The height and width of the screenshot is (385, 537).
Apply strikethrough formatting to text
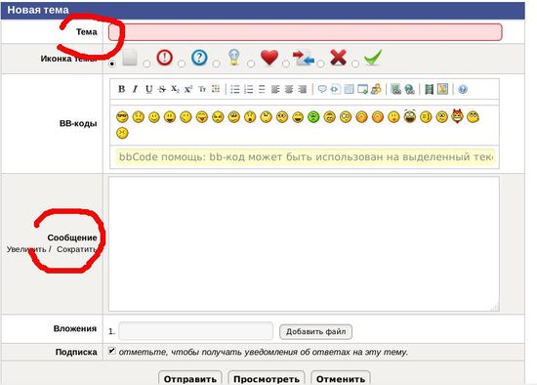(162, 90)
